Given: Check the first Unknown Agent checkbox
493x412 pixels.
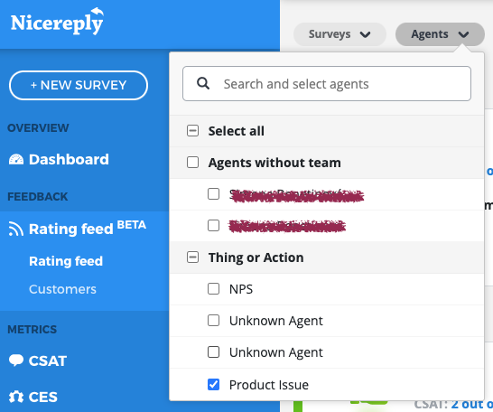Looking at the screenshot, I should [213, 321].
